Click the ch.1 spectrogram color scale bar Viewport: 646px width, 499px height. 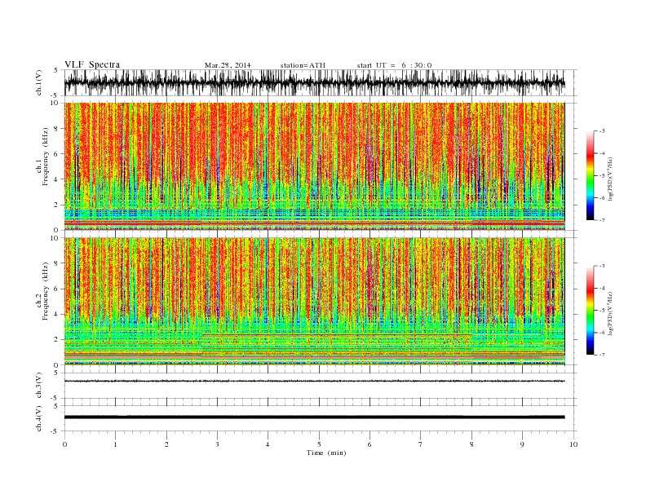[x=590, y=175]
